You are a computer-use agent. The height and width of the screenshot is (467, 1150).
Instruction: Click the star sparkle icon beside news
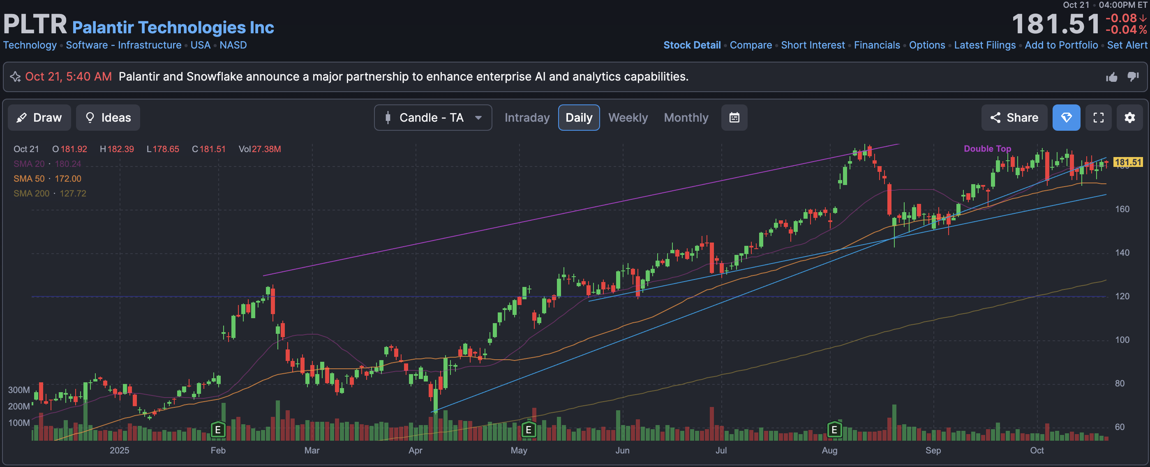15,77
